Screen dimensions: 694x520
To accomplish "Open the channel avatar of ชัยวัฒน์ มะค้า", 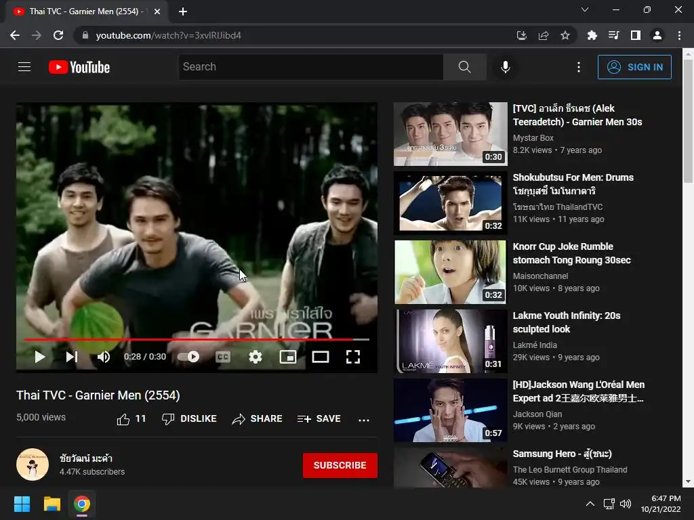I will click(33, 464).
